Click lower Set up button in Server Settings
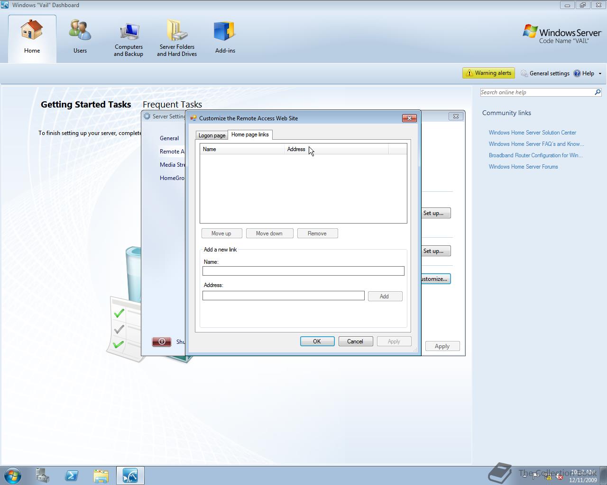The width and height of the screenshot is (607, 485). (435, 251)
